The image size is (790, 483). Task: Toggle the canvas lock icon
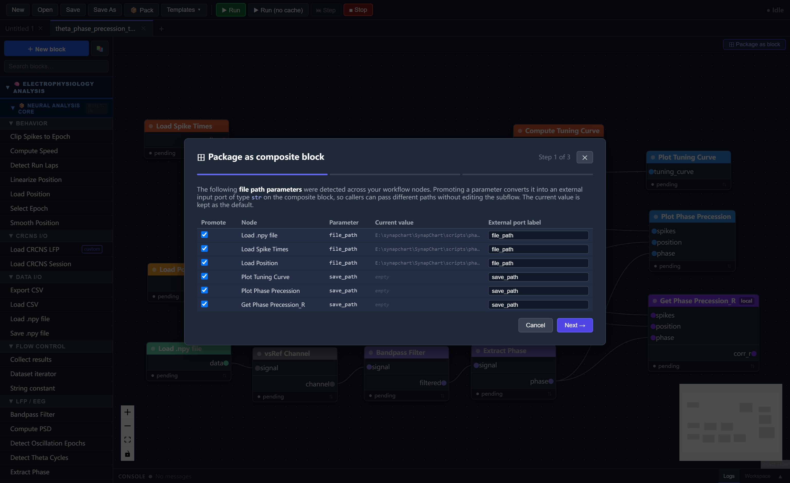(127, 454)
